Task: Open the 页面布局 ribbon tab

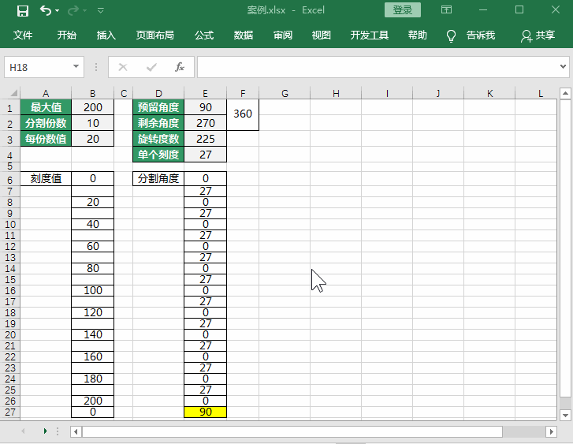Action: (155, 35)
